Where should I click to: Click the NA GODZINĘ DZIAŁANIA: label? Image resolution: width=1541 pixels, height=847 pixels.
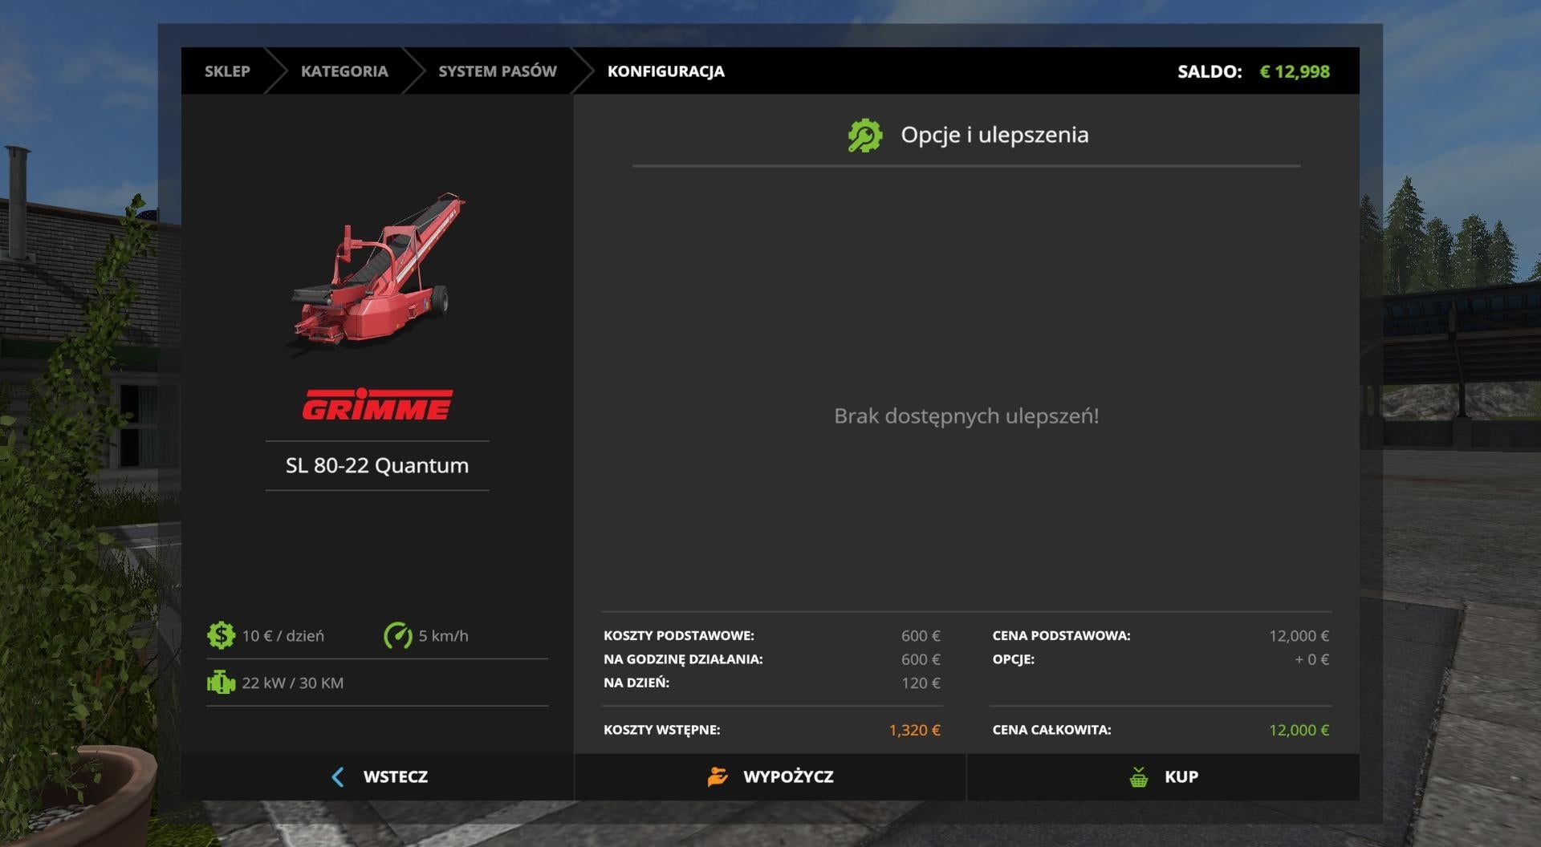683,659
